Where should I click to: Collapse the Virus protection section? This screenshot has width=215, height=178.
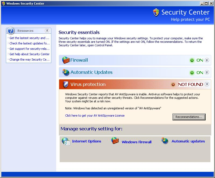(207, 84)
